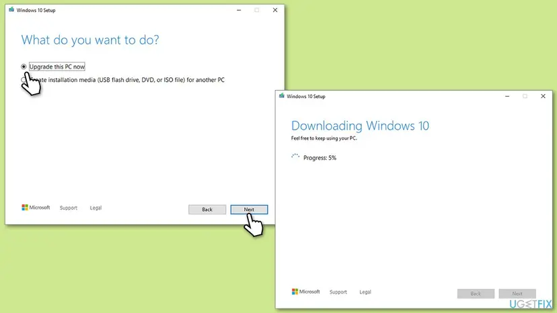Viewport: 557px width, 313px height.
Task: Close the left Windows 10 Setup window
Action: point(275,10)
